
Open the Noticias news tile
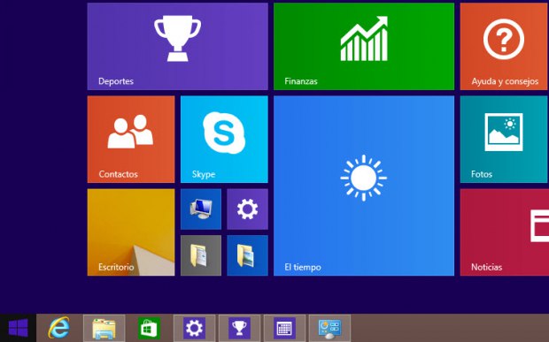pyautogui.click(x=505, y=232)
